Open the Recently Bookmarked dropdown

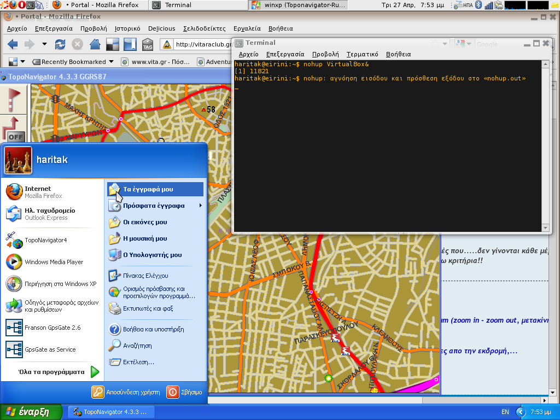point(73,62)
